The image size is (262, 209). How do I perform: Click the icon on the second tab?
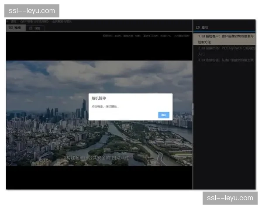(x=31, y=28)
